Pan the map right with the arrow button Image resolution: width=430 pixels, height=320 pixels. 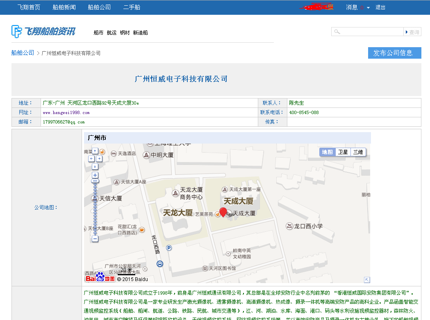click(99, 158)
